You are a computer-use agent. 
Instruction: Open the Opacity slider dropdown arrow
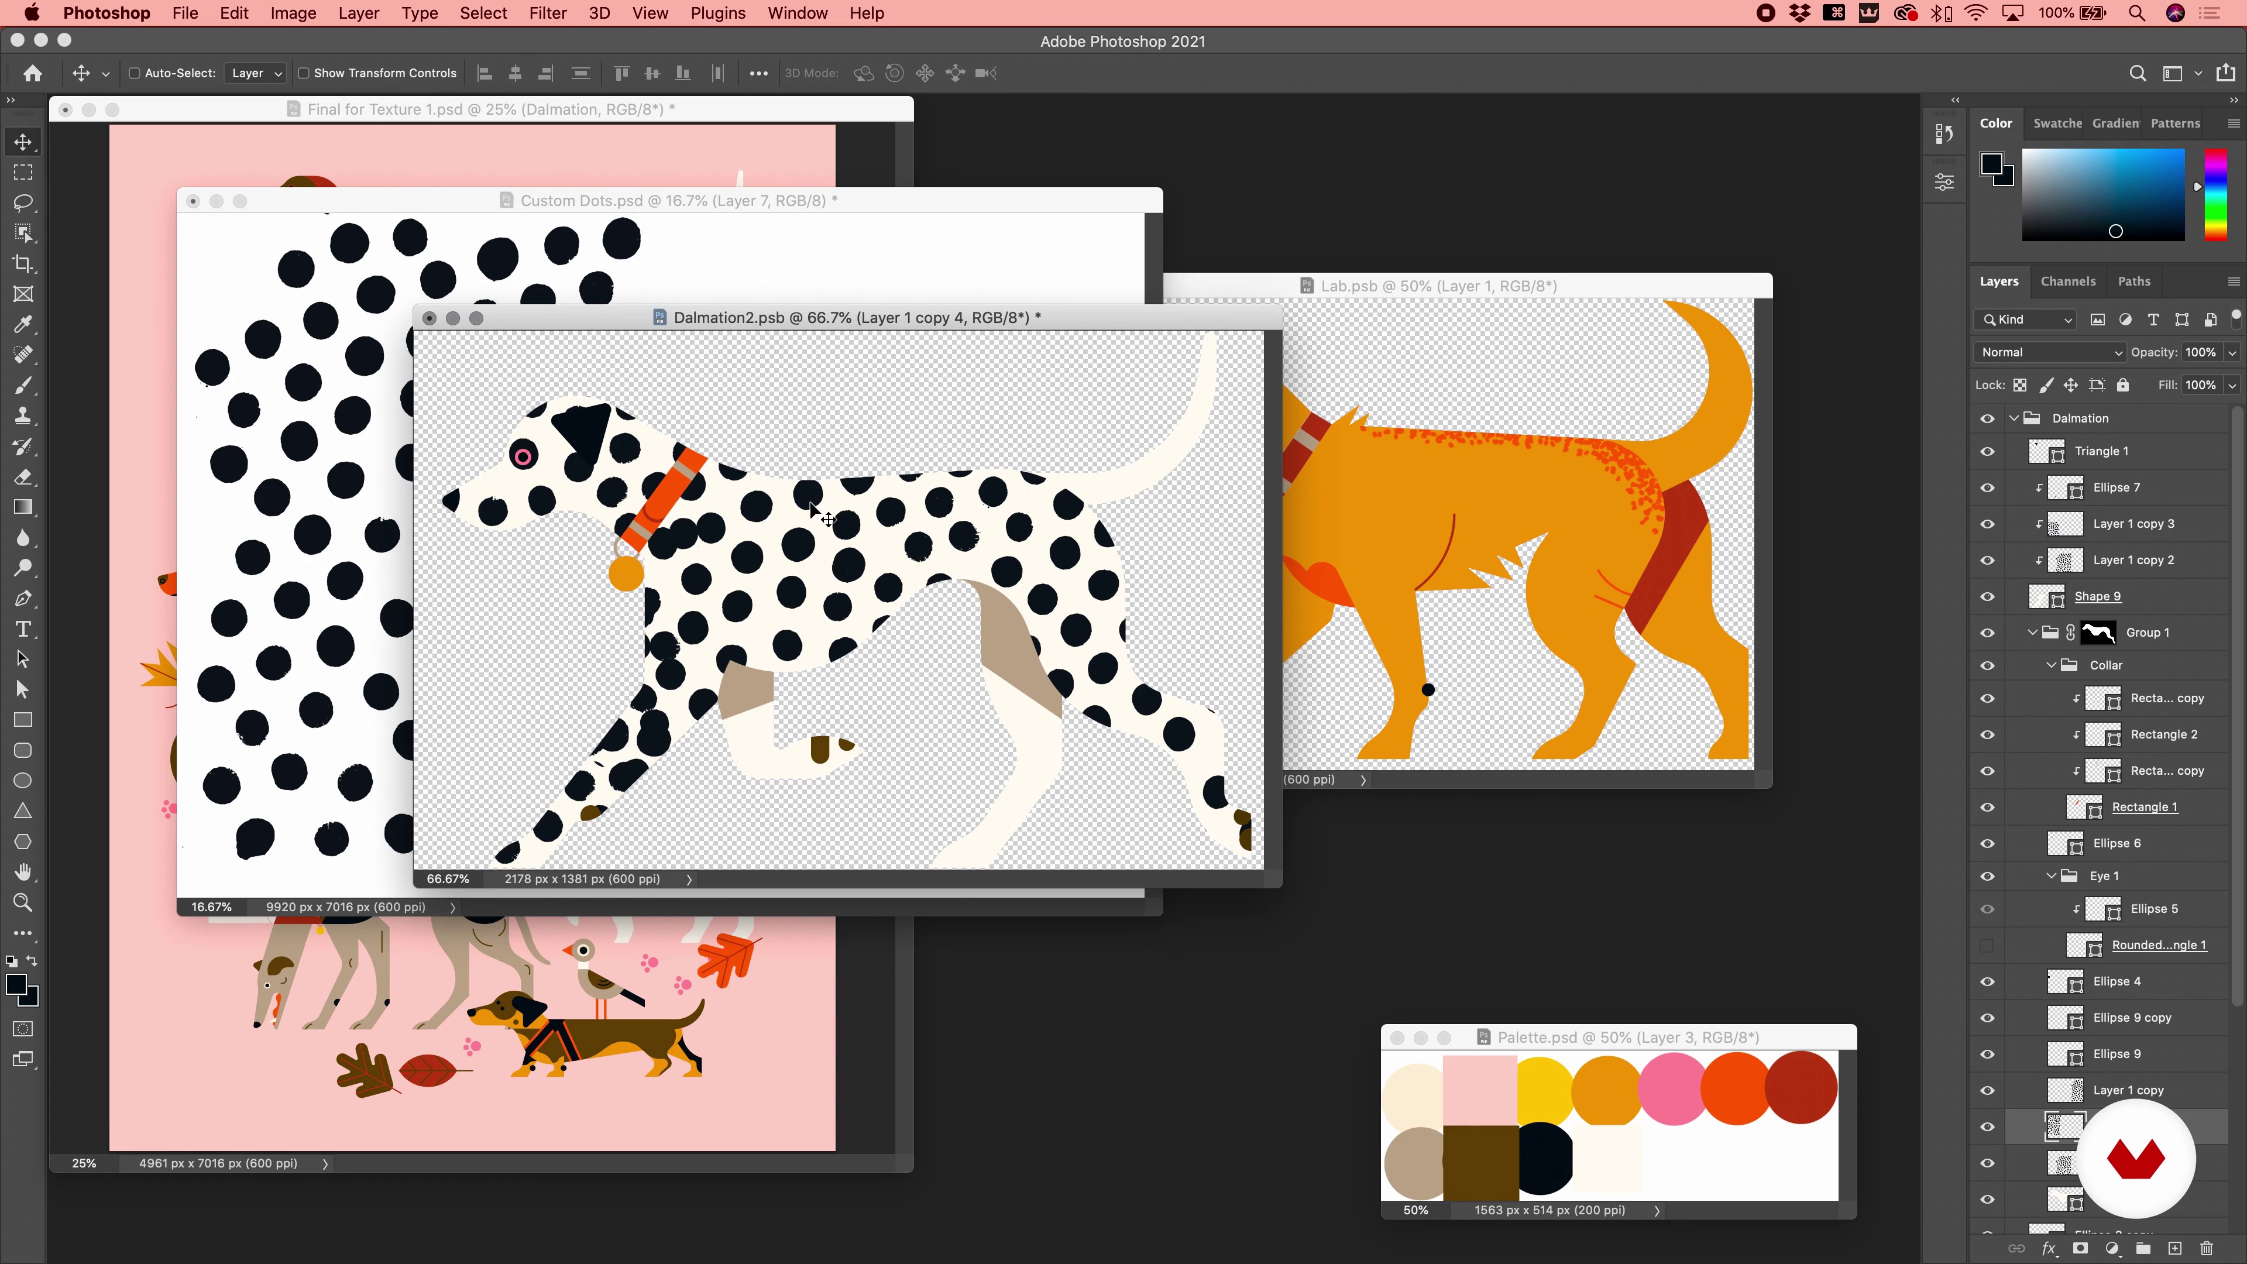(x=2233, y=352)
